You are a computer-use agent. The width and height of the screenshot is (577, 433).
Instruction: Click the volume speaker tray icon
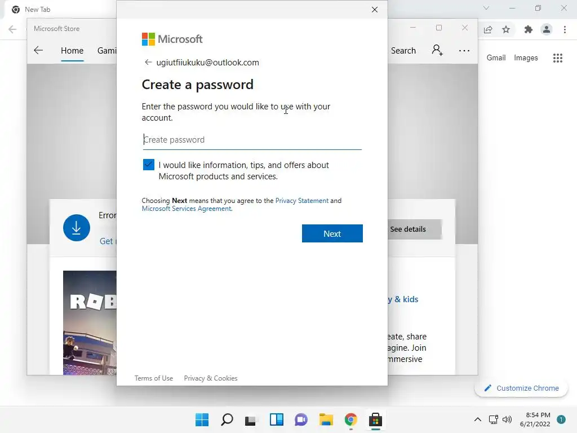click(x=507, y=419)
